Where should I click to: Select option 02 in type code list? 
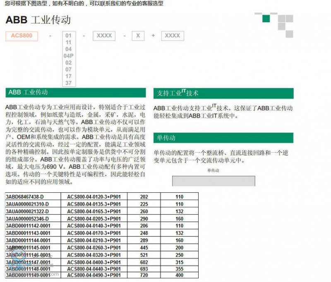[69, 62]
